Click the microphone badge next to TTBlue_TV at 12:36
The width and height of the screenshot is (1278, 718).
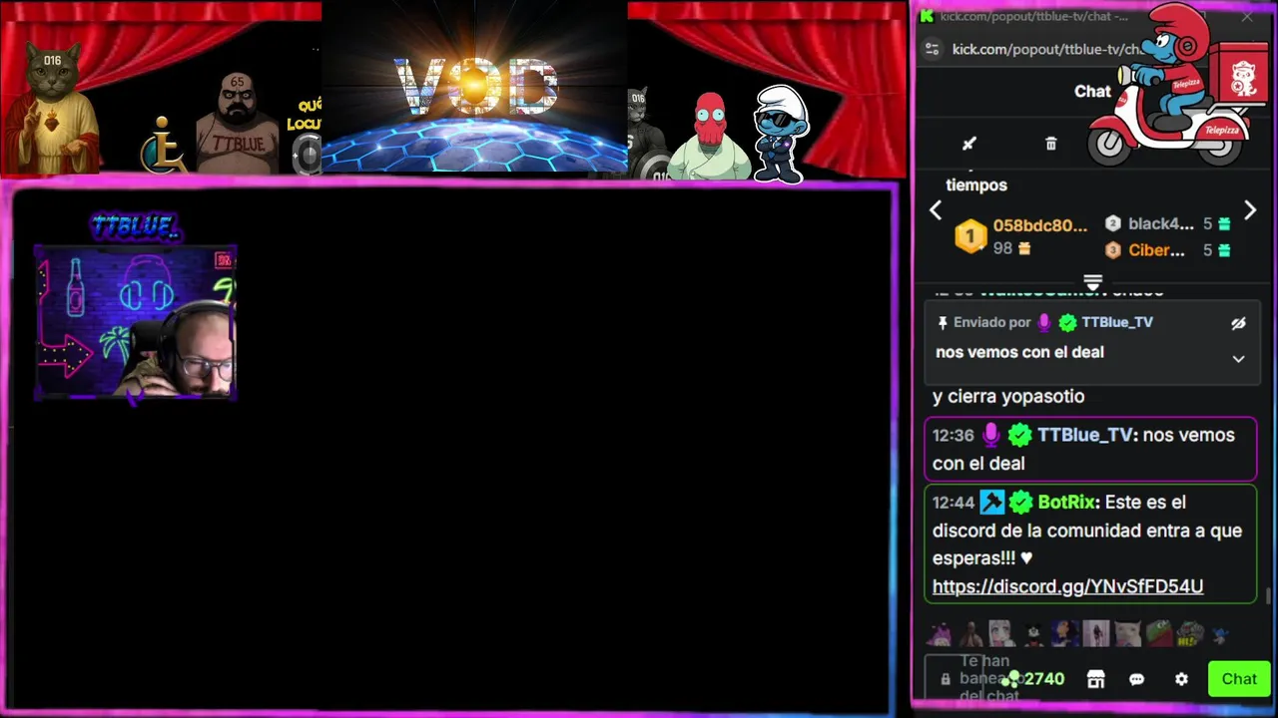click(x=990, y=435)
